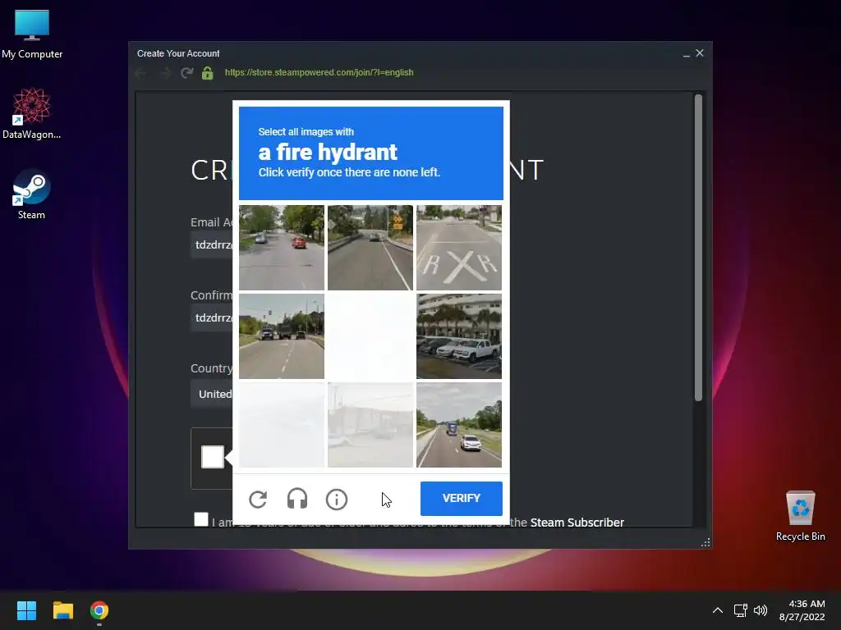Reload the Steam join page

[x=186, y=73]
